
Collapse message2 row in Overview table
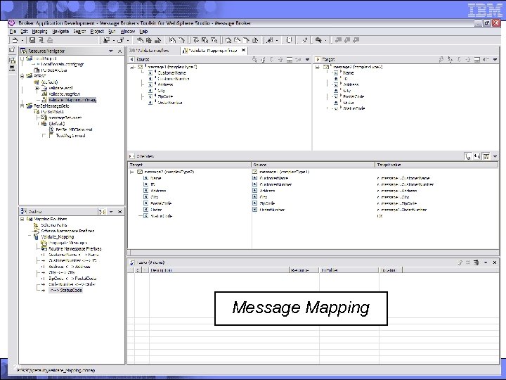pyautogui.click(x=132, y=172)
